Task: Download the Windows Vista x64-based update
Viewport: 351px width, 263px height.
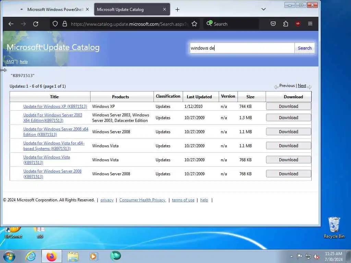Action: [288, 146]
